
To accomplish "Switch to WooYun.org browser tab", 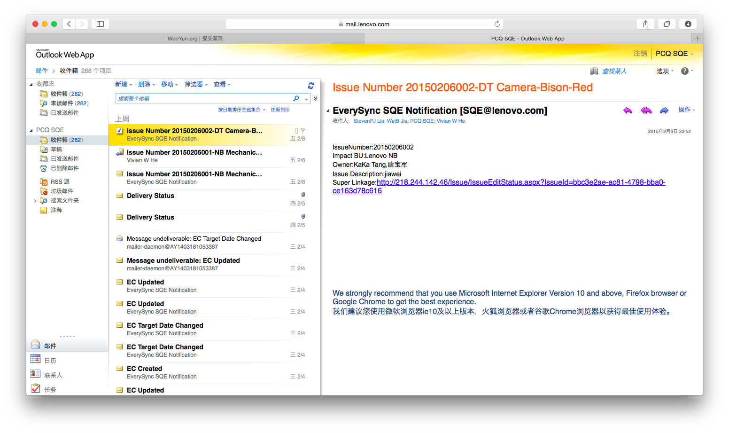I will 195,39.
